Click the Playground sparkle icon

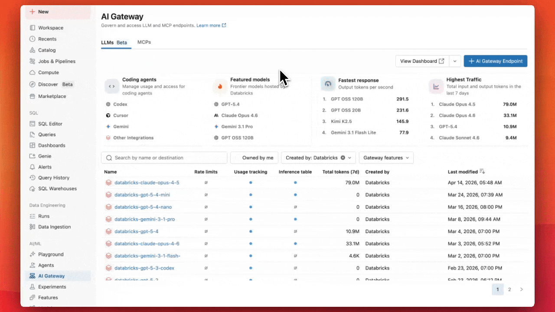pyautogui.click(x=33, y=254)
